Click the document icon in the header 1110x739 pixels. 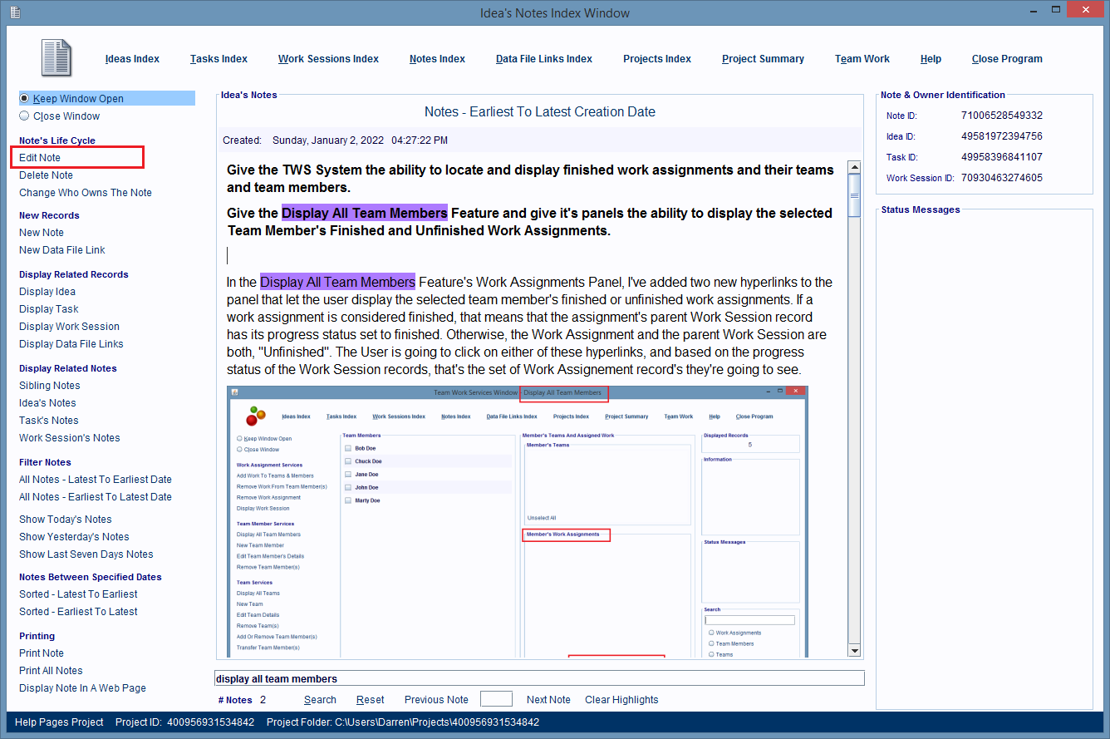57,58
